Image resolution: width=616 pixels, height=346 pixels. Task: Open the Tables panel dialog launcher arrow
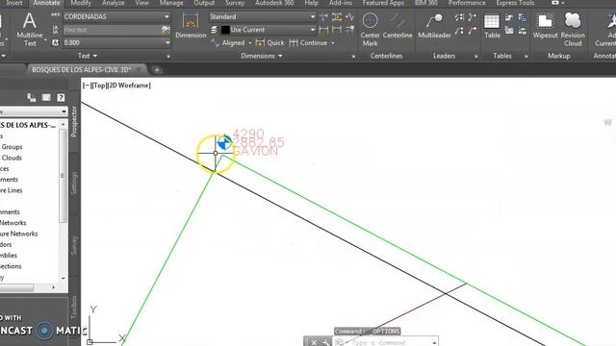pos(526,57)
